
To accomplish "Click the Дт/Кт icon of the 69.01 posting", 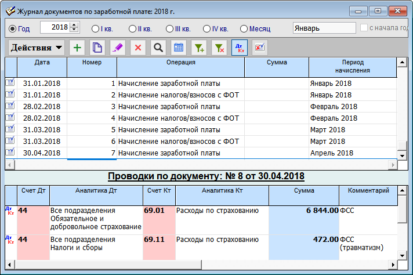I will (9, 211).
